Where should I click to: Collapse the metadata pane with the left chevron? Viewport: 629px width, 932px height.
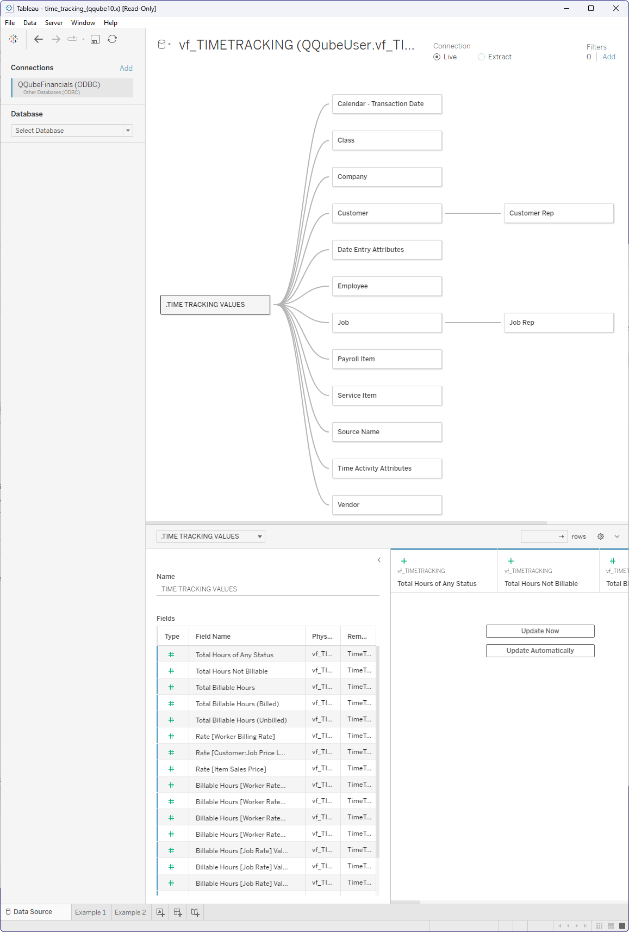[379, 560]
